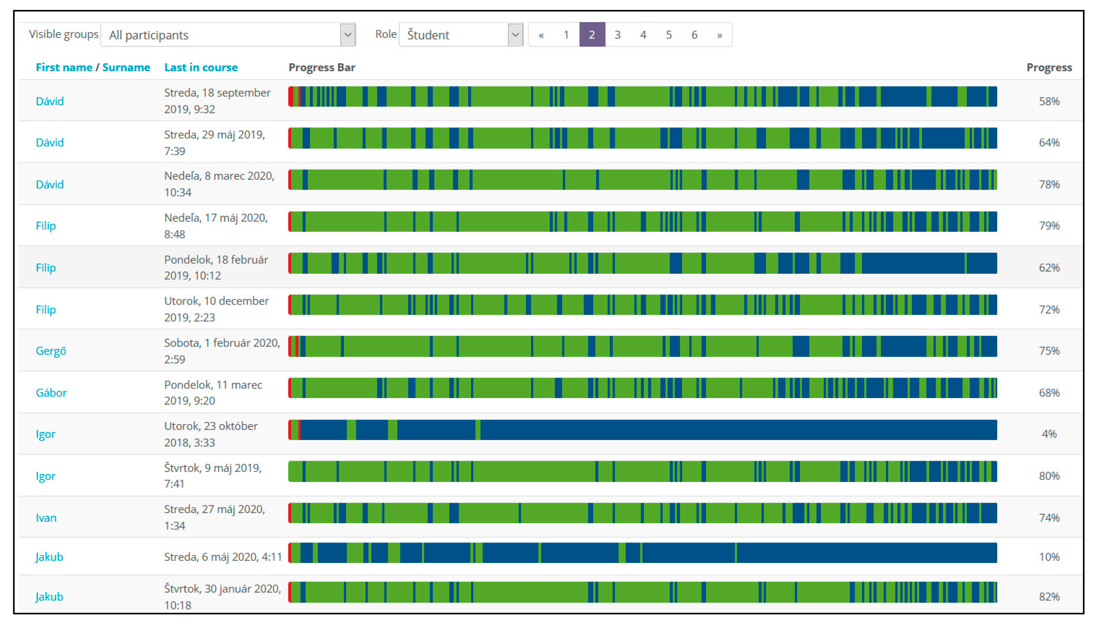Select page 3 in pagination
This screenshot has height=624, width=1096.
(x=617, y=35)
